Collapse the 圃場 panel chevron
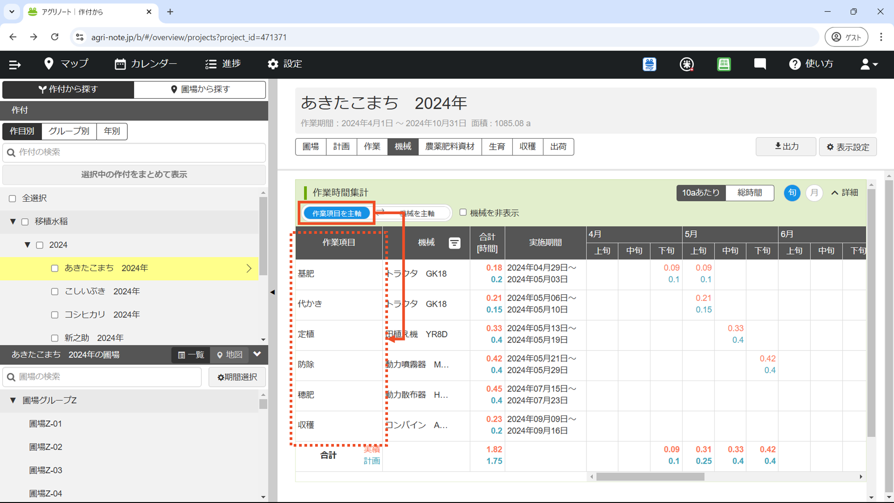Screen dimensions: 894x503 click(257, 354)
